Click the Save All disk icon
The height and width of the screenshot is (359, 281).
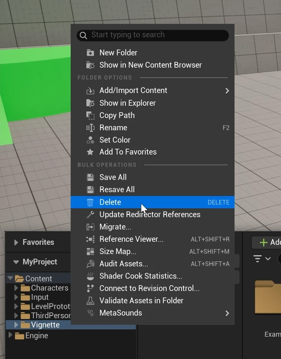90,177
